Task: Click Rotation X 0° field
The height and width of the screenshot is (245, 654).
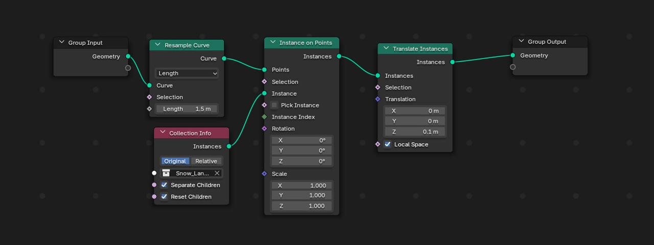Action: point(301,141)
